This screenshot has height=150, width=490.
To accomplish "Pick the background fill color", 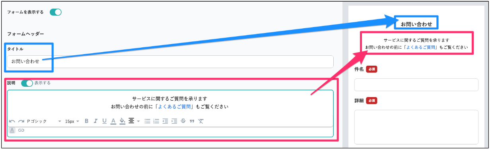I will 122,121.
